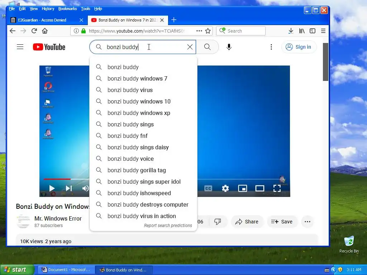Open the Help menu
The width and height of the screenshot is (367, 275).
pos(98,9)
